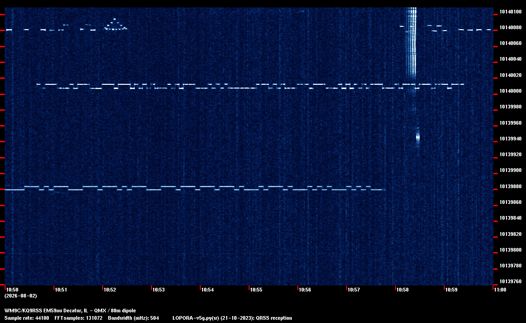Click the 10:51 time axis label
This screenshot has height=323, width=526.
(x=61, y=290)
